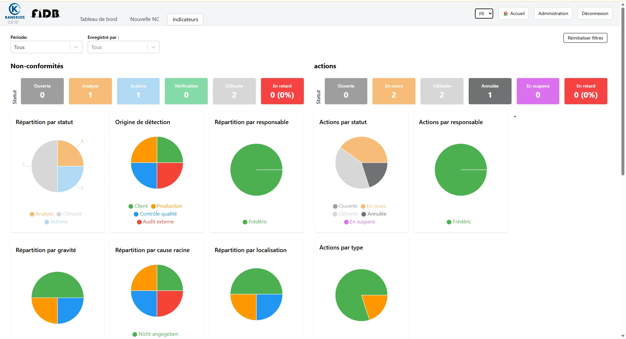The image size is (626, 339).
Task: Click the Réinitialiser filtres button
Action: (585, 38)
